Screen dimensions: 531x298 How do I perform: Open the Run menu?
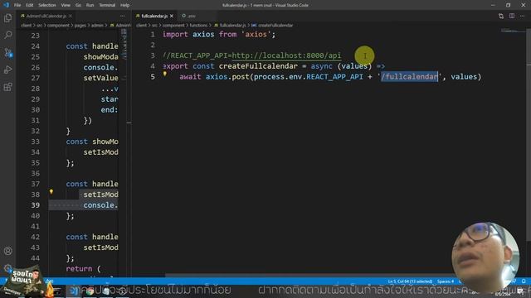coord(90,5)
